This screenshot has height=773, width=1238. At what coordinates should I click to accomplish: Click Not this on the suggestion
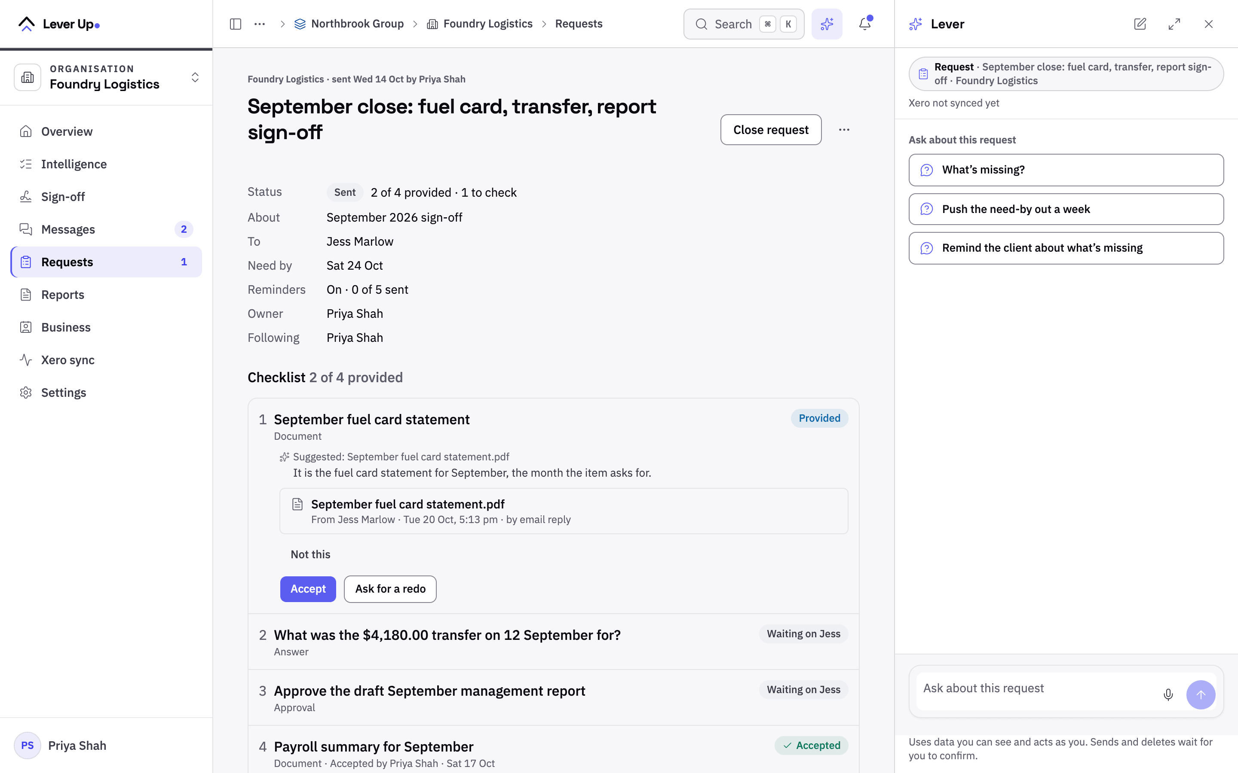click(310, 555)
